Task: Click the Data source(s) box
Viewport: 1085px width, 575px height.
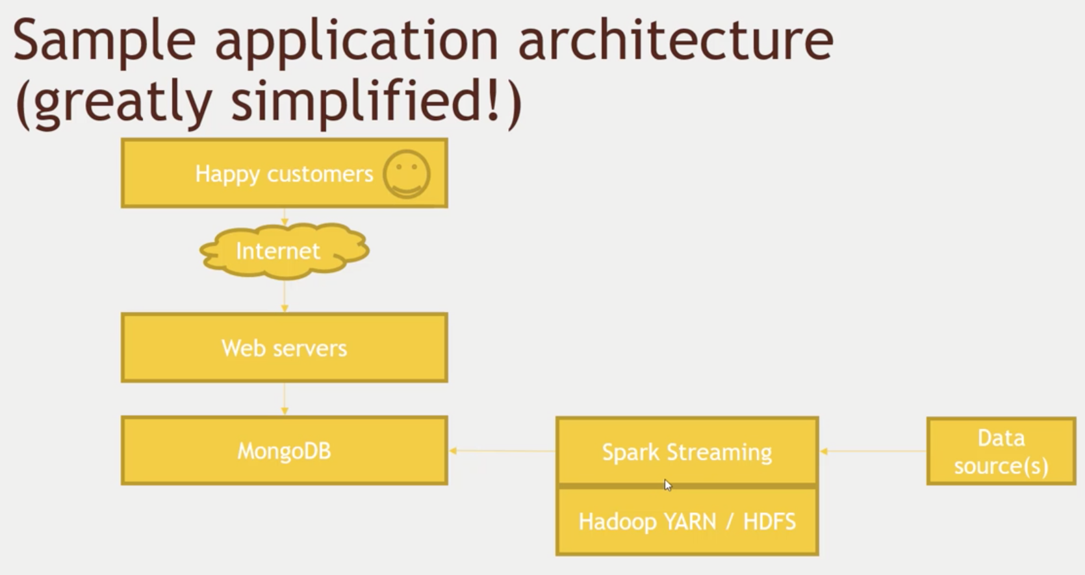Action: click(x=1001, y=452)
